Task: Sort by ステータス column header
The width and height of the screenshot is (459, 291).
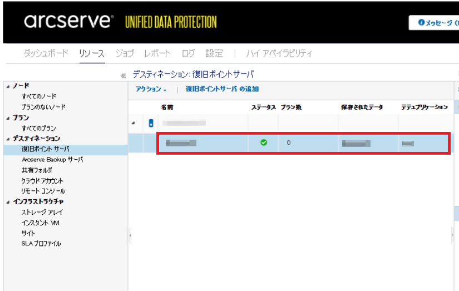Action: pos(264,107)
